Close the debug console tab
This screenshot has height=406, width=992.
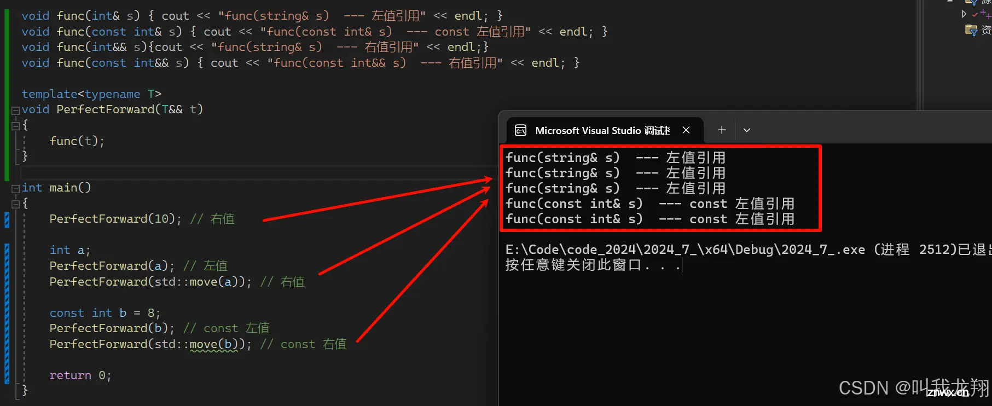[686, 130]
